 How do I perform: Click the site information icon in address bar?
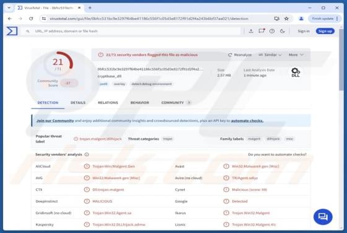coord(44,19)
